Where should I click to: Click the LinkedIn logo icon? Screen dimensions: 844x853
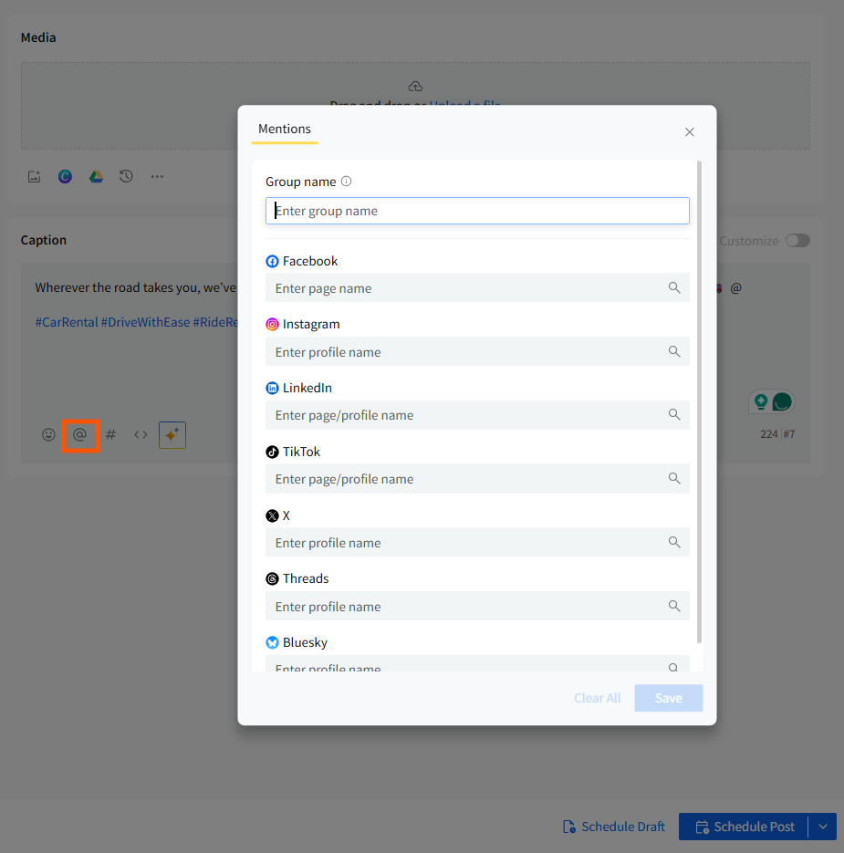point(272,388)
